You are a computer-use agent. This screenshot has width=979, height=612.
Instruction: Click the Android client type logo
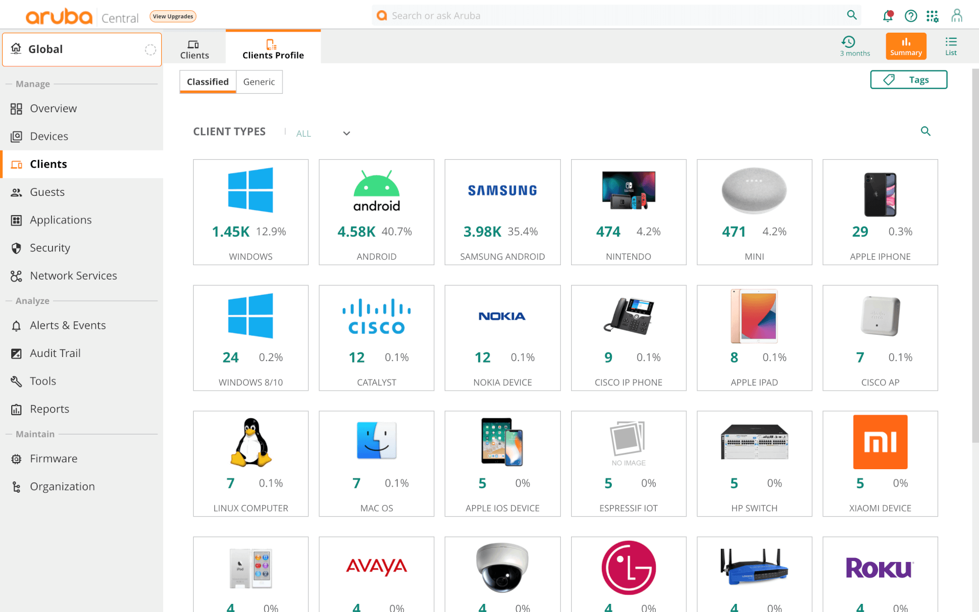tap(376, 191)
